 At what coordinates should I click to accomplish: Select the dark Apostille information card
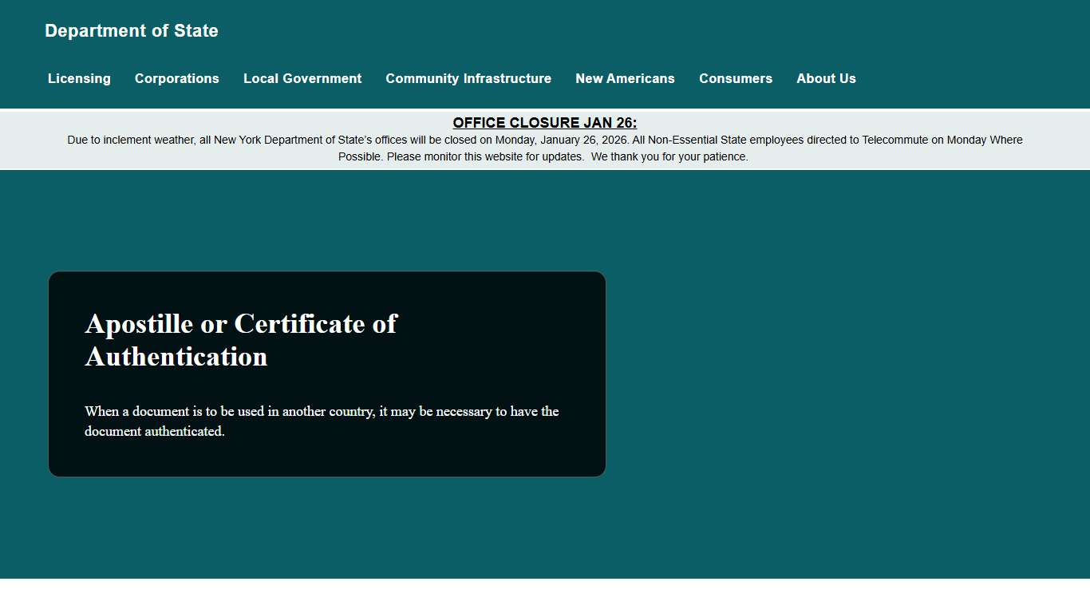coord(326,374)
